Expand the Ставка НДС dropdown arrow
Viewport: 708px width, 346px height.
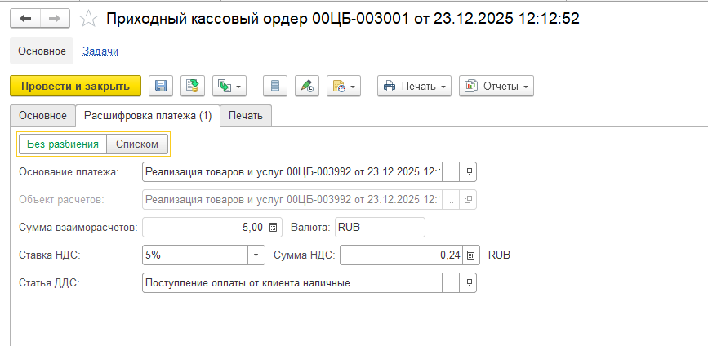256,255
